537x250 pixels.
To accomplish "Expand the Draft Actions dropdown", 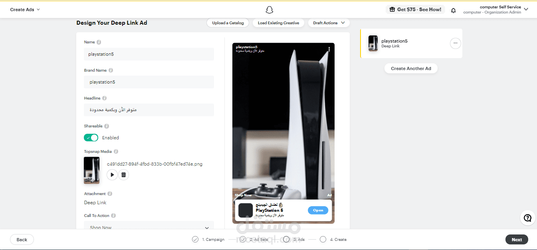I will (x=329, y=23).
